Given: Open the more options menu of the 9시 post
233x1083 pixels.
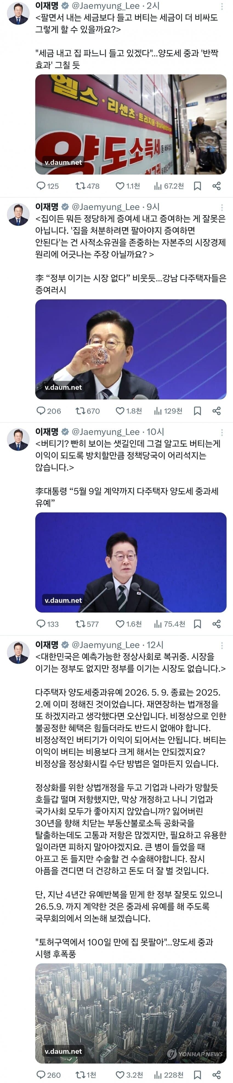Looking at the screenshot, I should point(222,207).
